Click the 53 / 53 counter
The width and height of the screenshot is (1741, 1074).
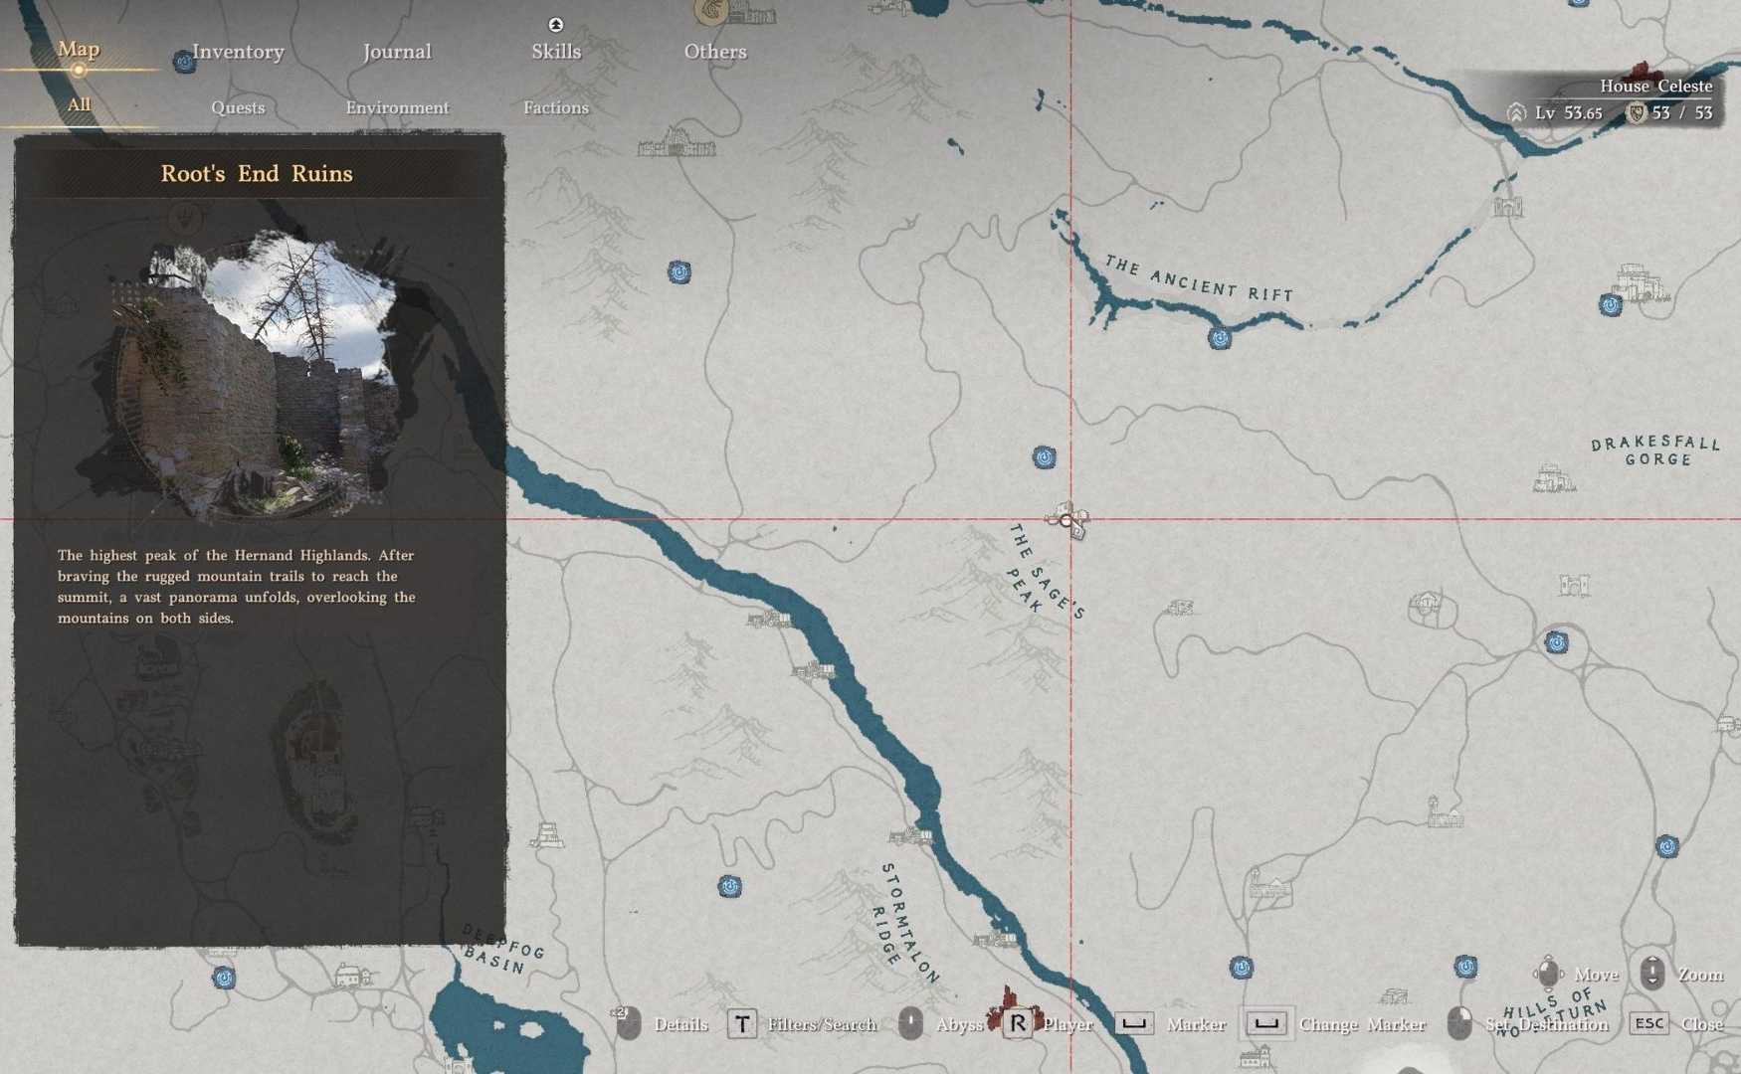pos(1671,113)
